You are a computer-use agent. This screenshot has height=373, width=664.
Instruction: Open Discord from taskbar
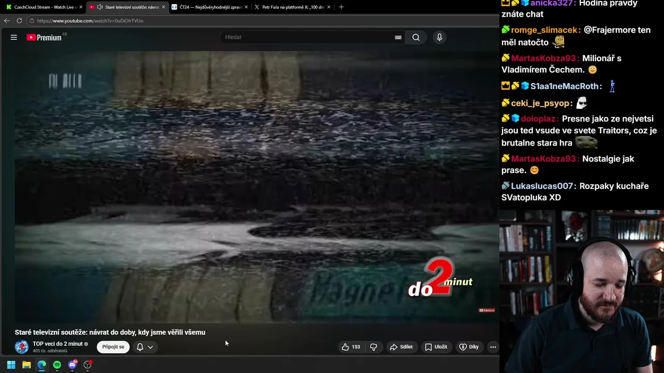[73, 365]
